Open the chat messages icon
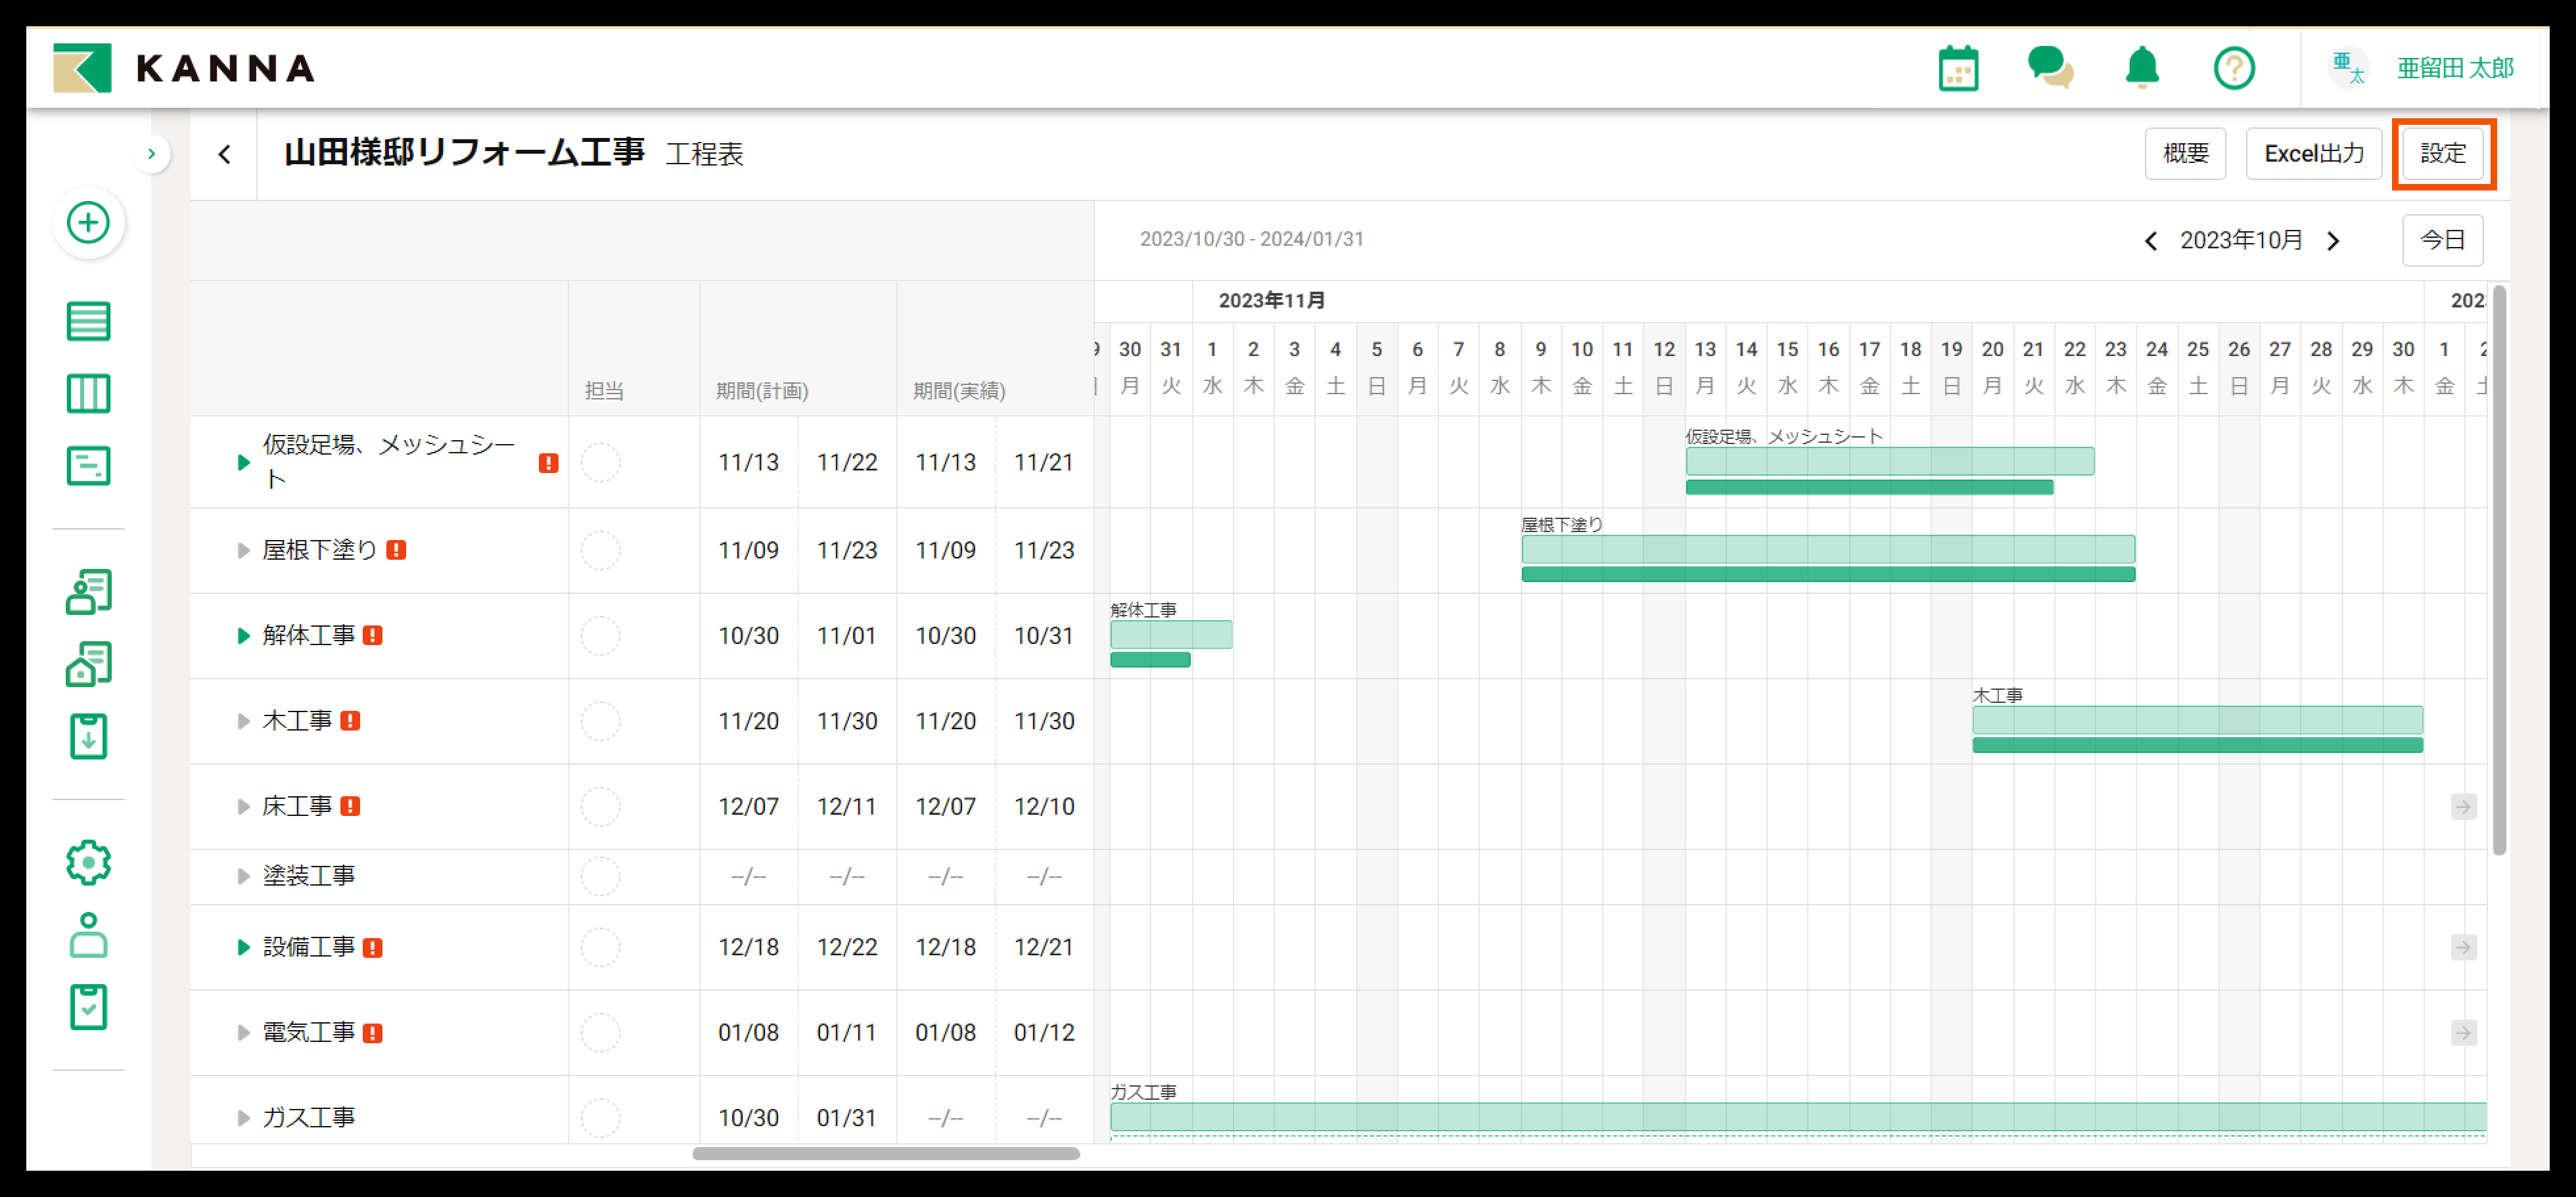2576x1197 pixels. pos(2049,69)
